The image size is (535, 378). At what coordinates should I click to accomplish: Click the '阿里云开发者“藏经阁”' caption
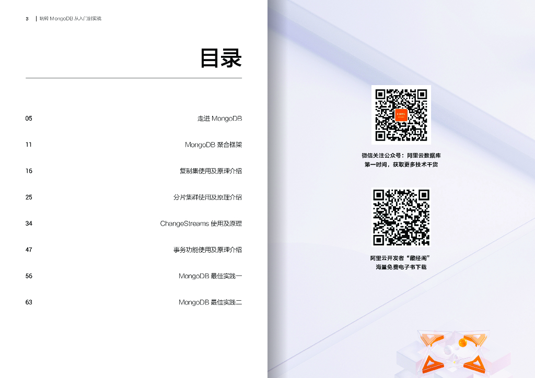(400, 258)
